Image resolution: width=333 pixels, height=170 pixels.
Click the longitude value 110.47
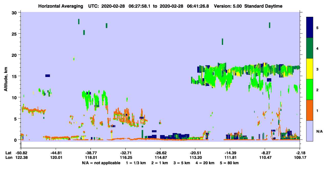[x=265, y=158]
